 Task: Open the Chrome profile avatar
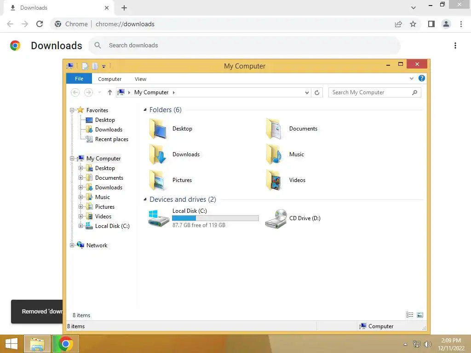click(446, 24)
